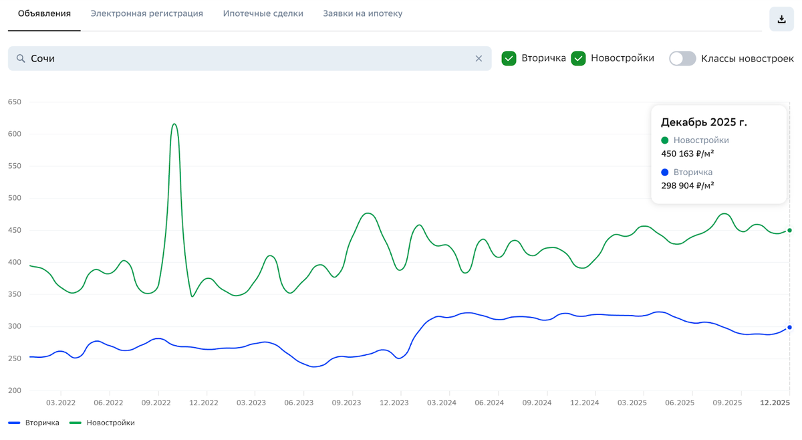Clear the Сочи search field
802x440 pixels.
tap(479, 59)
